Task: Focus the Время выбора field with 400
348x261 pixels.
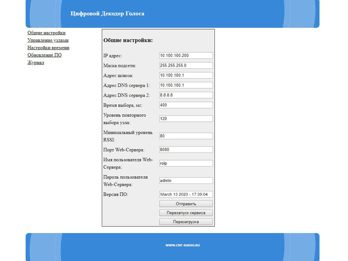Action: [x=186, y=105]
